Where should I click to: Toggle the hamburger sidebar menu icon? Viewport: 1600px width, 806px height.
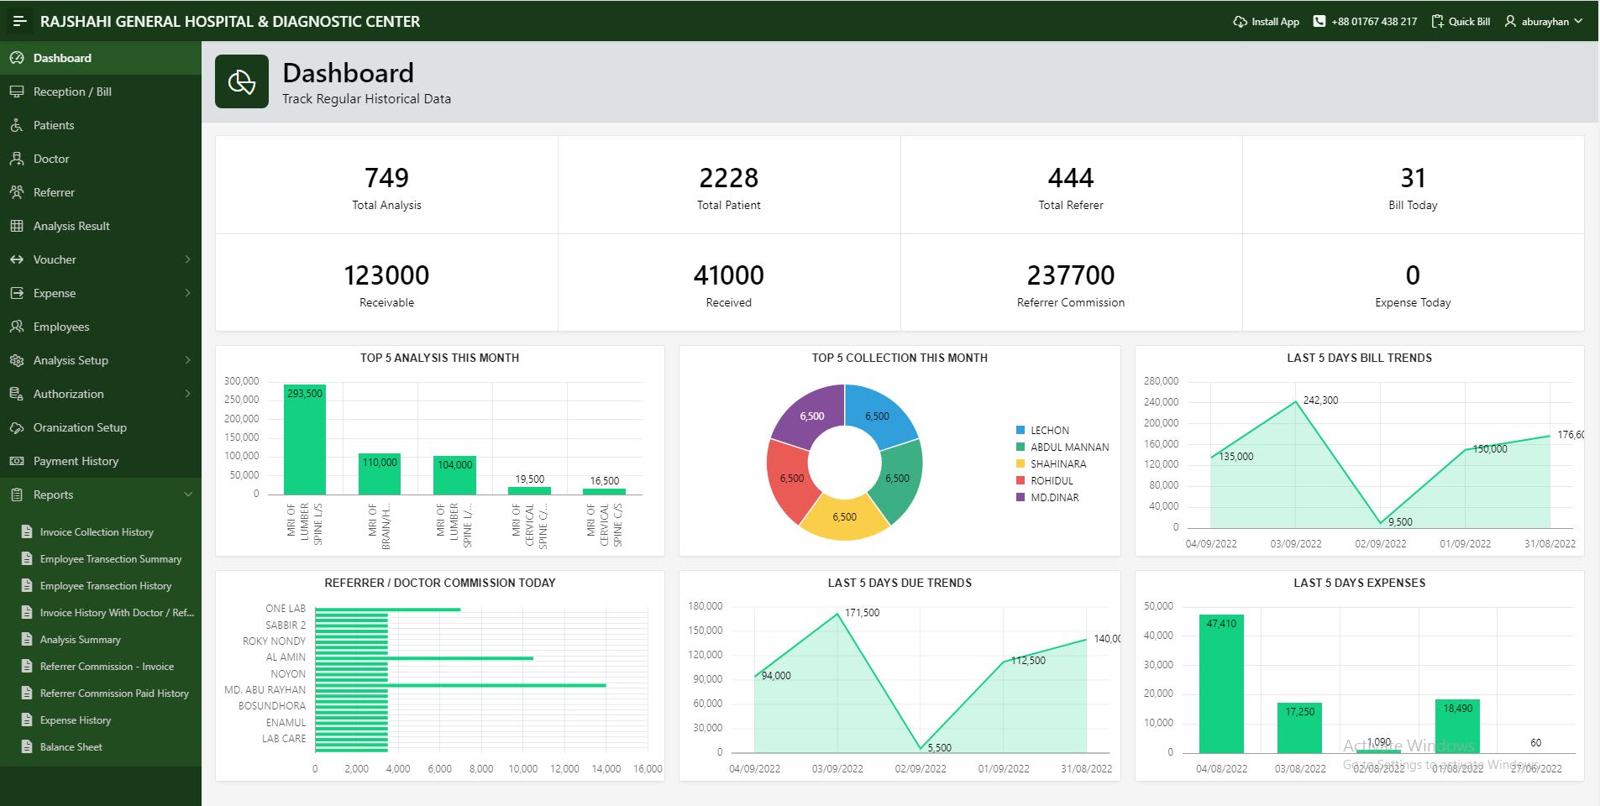pos(19,21)
